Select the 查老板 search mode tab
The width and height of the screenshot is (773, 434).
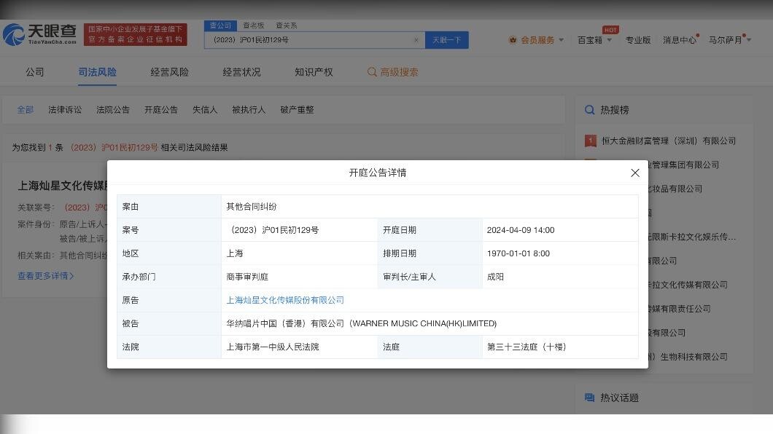[x=254, y=25]
